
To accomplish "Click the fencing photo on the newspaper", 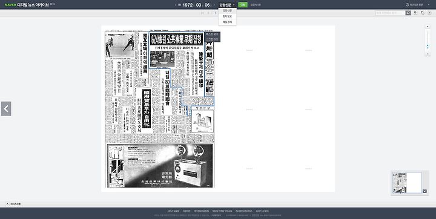I will 120,45.
